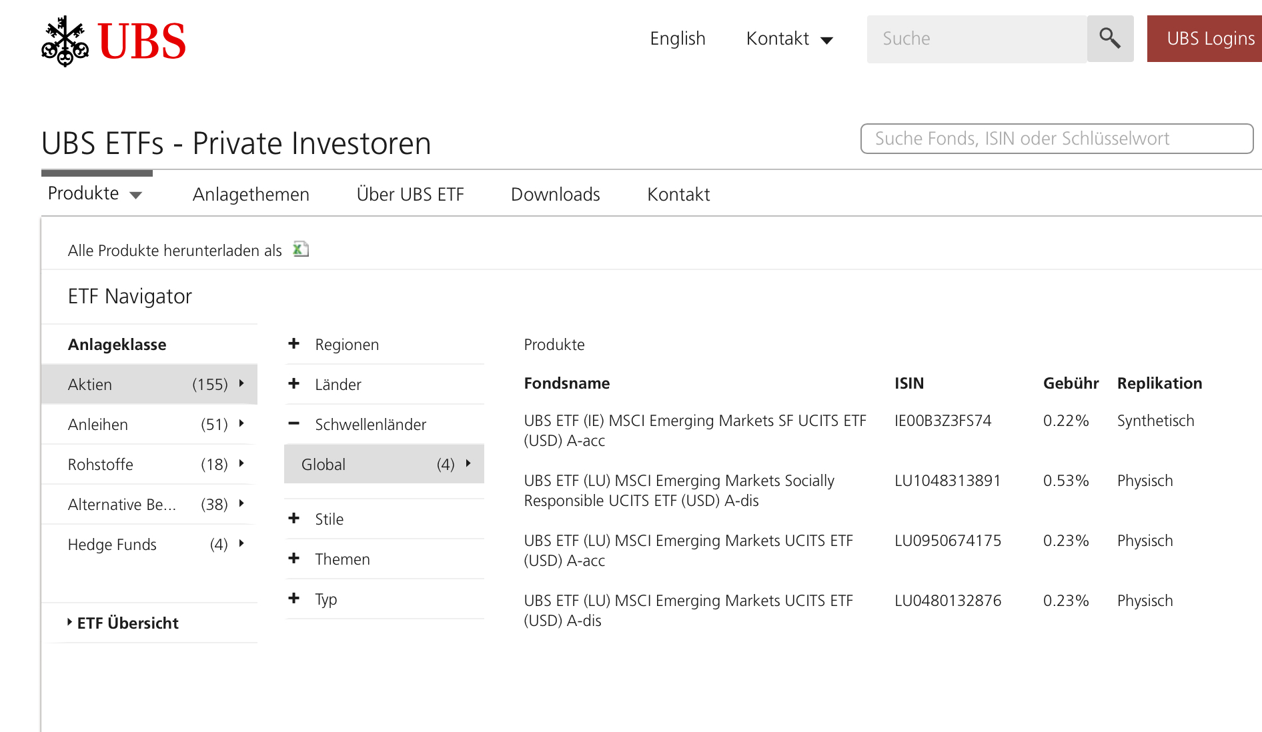1262x732 pixels.
Task: Open the ETF Übersicht link
Action: pyautogui.click(x=127, y=623)
